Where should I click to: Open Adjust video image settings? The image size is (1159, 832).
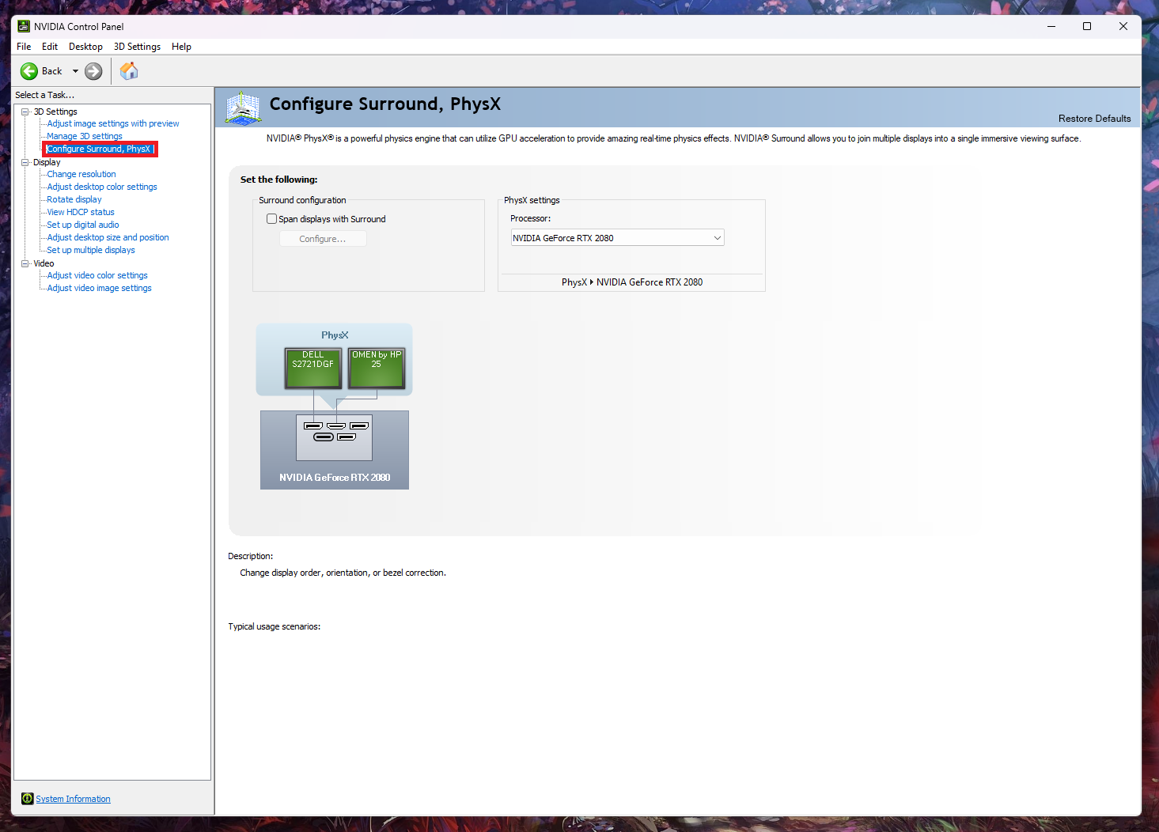coord(99,288)
